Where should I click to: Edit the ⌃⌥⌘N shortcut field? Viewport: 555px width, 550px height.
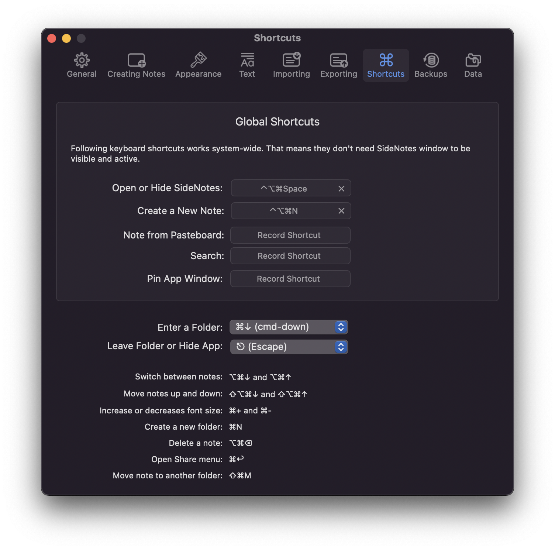(291, 211)
